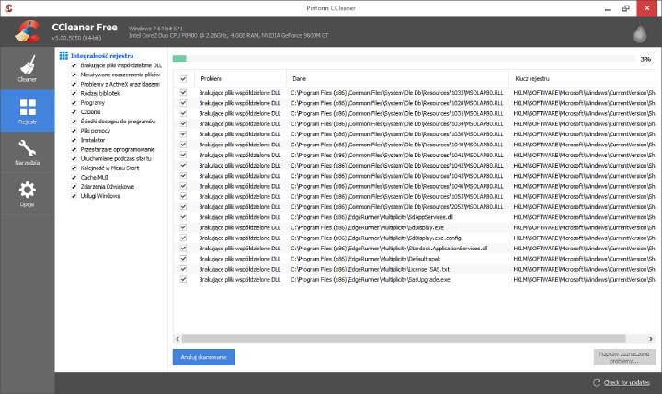Open the Opcje settings gear

[x=27, y=193]
